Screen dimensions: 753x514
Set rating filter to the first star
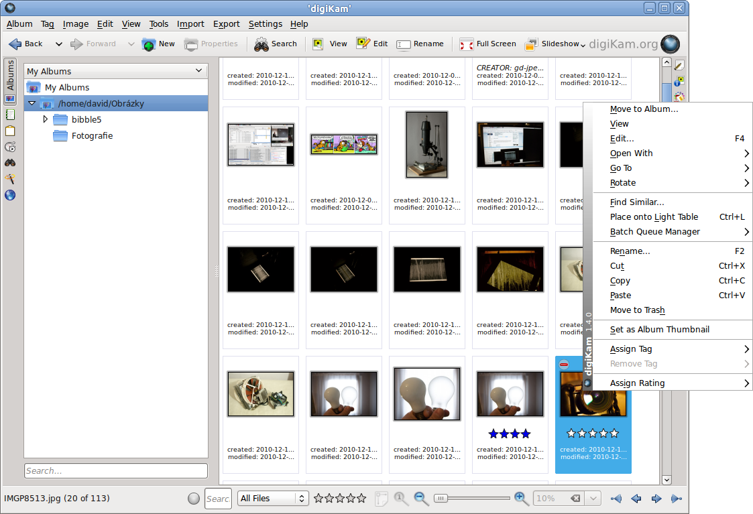(x=318, y=498)
